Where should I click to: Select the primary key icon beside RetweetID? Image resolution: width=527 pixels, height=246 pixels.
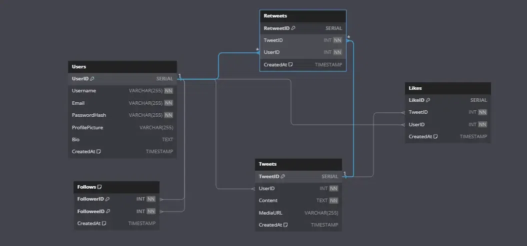click(x=293, y=28)
